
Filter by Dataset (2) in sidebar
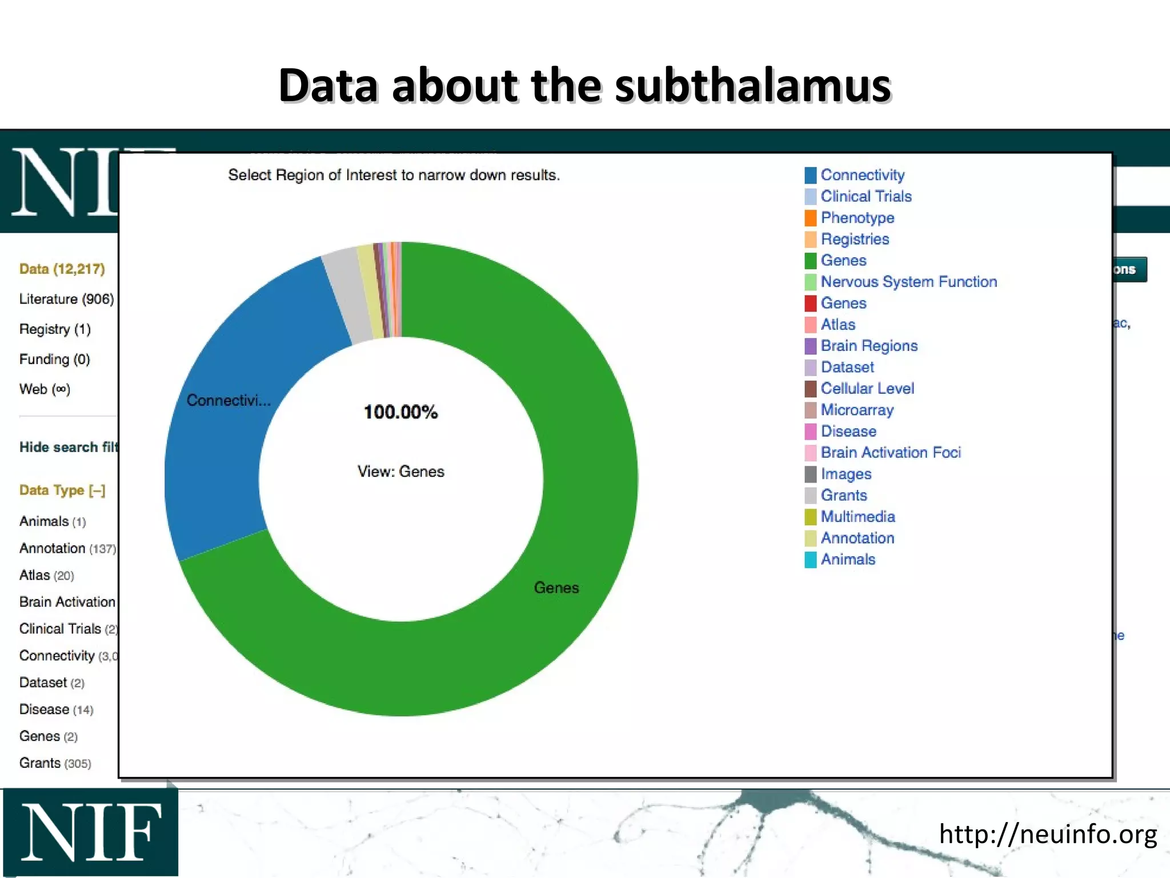[52, 683]
